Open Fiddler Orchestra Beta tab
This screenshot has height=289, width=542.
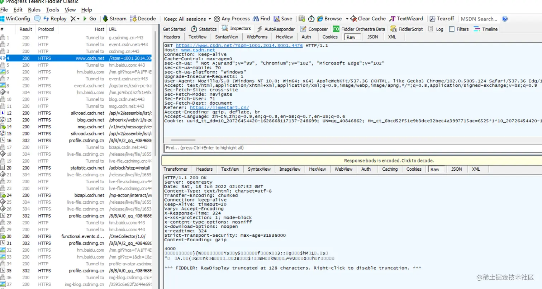[359, 29]
